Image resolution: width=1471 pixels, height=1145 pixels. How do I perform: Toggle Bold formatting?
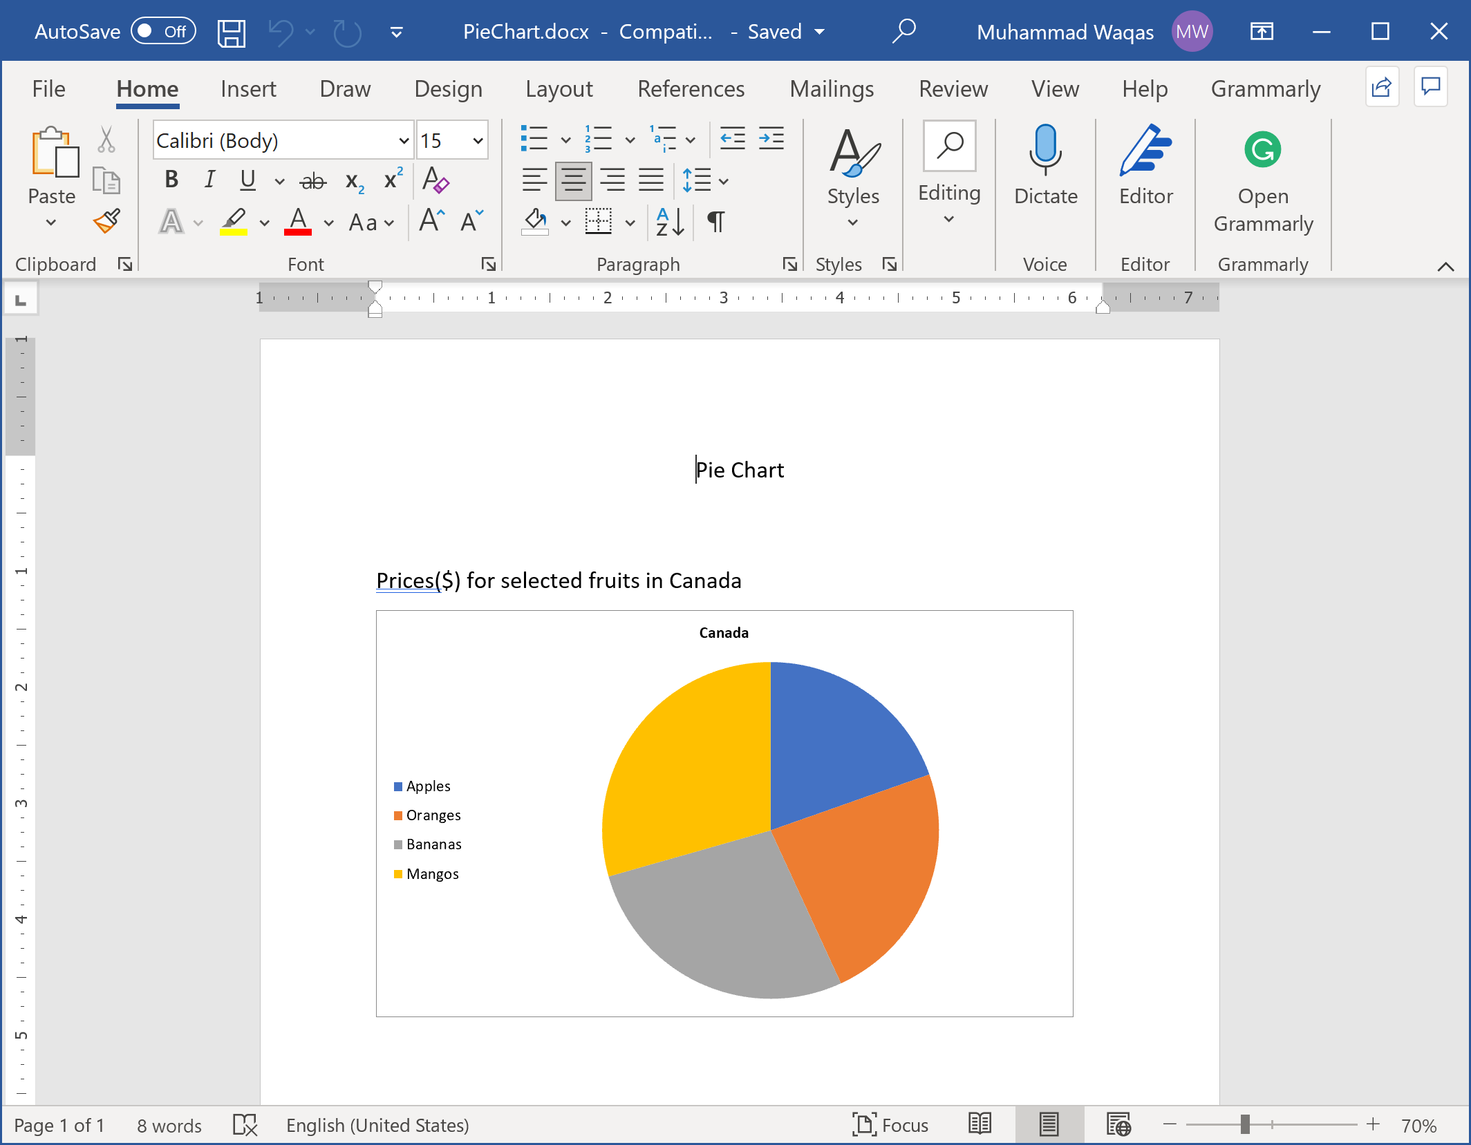171,180
